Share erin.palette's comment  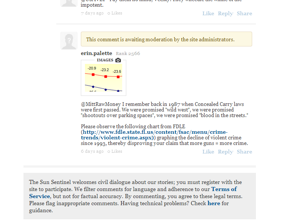[x=244, y=152]
